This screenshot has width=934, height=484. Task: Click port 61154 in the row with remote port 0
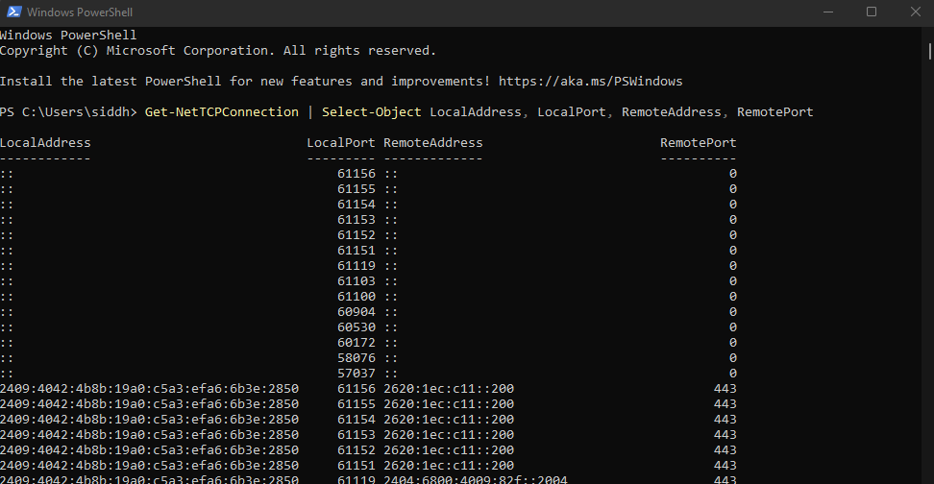pyautogui.click(x=356, y=205)
